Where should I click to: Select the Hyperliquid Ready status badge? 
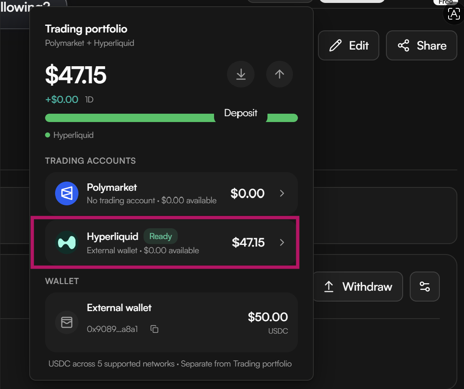tap(160, 236)
